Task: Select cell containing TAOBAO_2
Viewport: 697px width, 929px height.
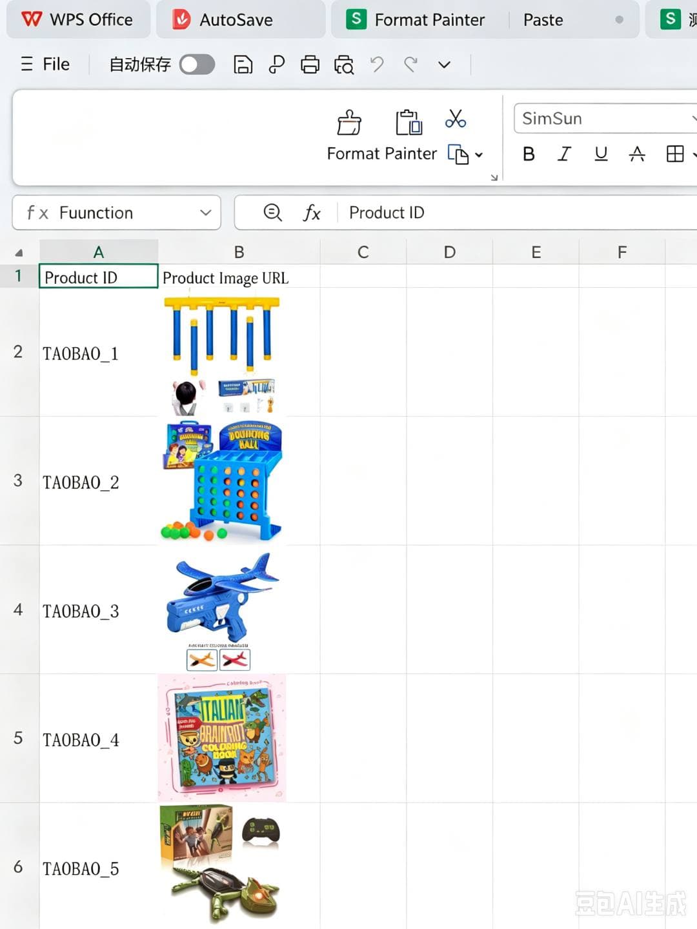Action: pos(99,481)
